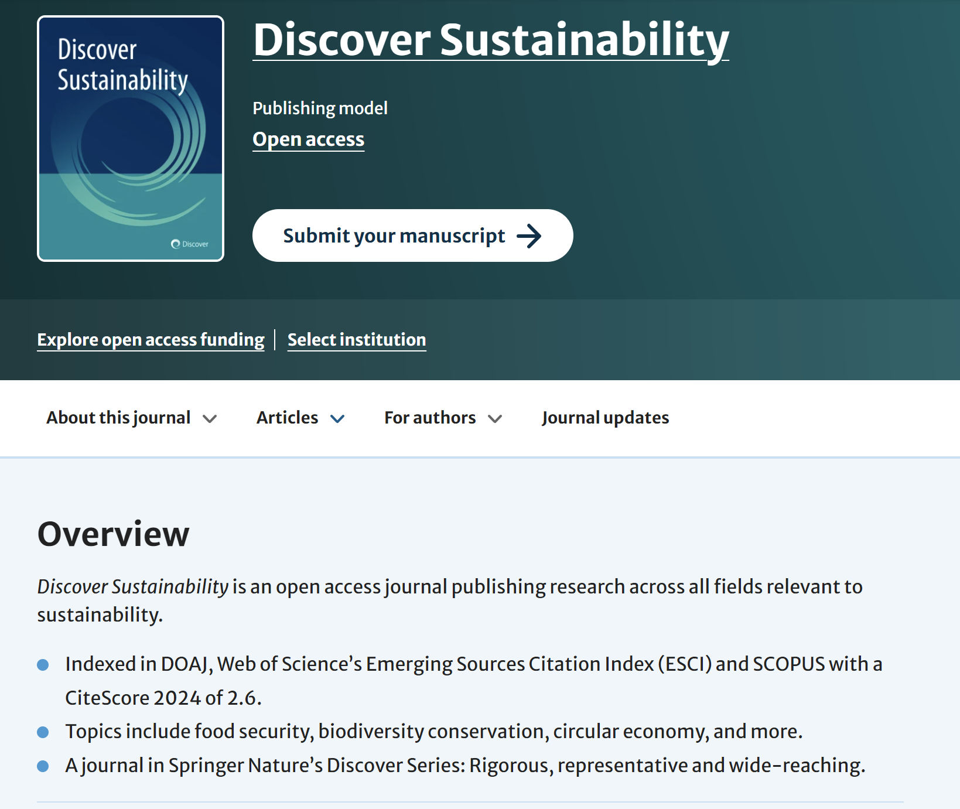
Task: Click the bullet about food security topics
Action: 434,732
